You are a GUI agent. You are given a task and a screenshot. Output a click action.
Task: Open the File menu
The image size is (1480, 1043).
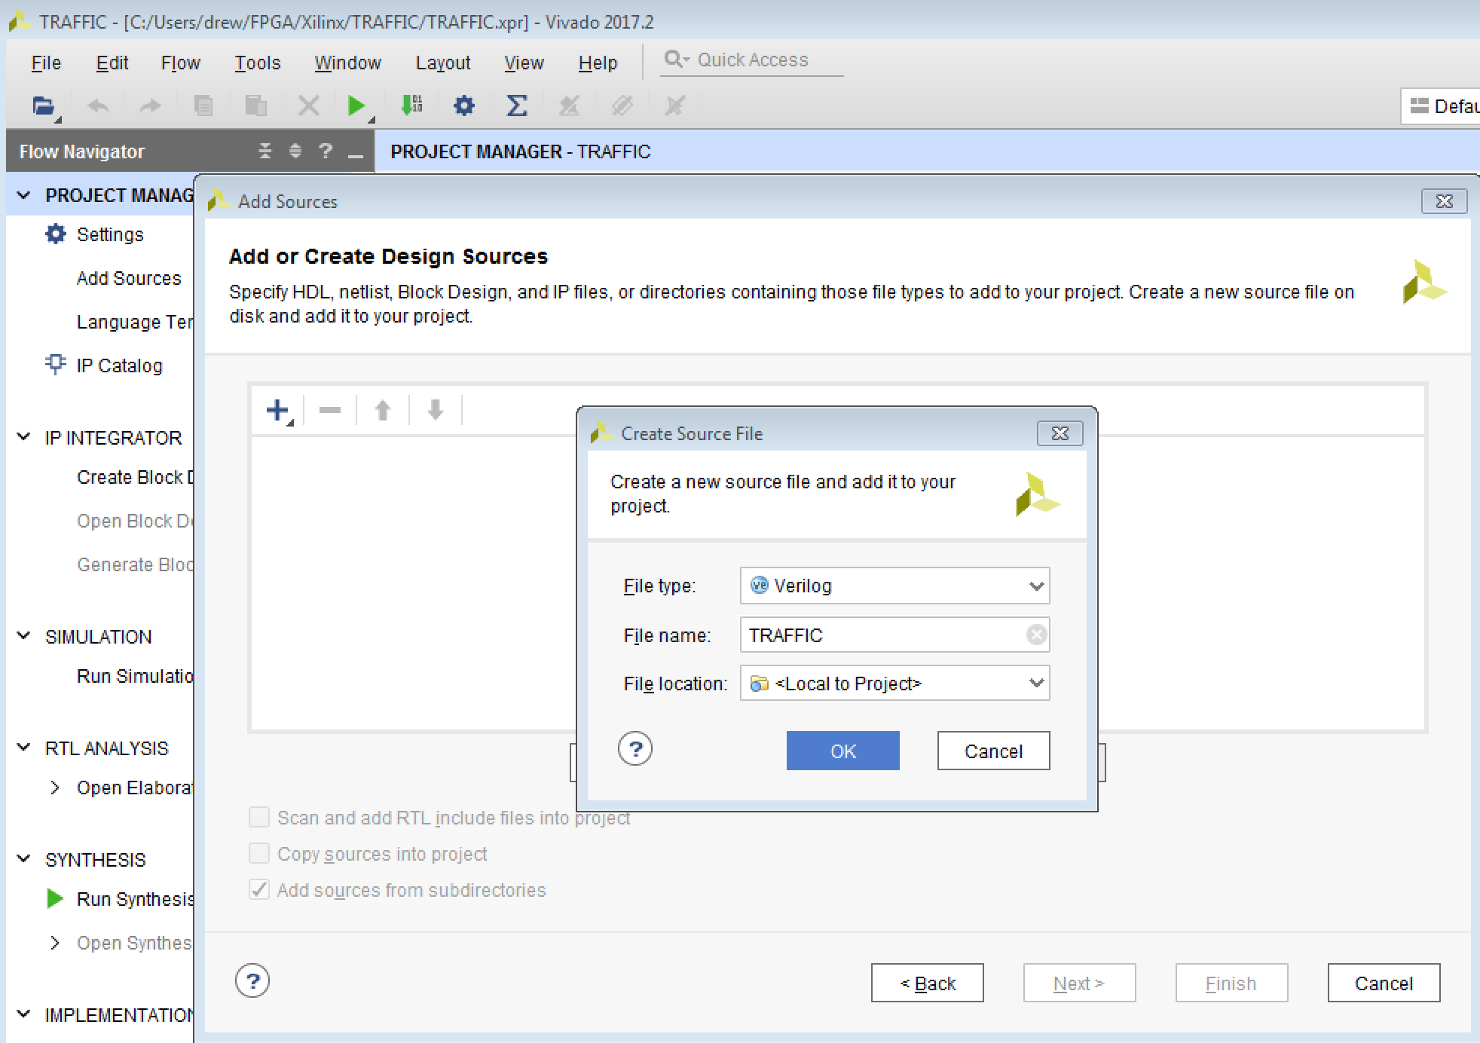point(46,63)
